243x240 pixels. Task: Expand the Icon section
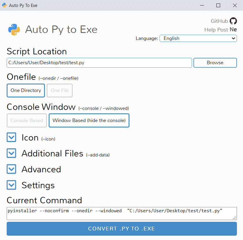pyautogui.click(x=12, y=137)
